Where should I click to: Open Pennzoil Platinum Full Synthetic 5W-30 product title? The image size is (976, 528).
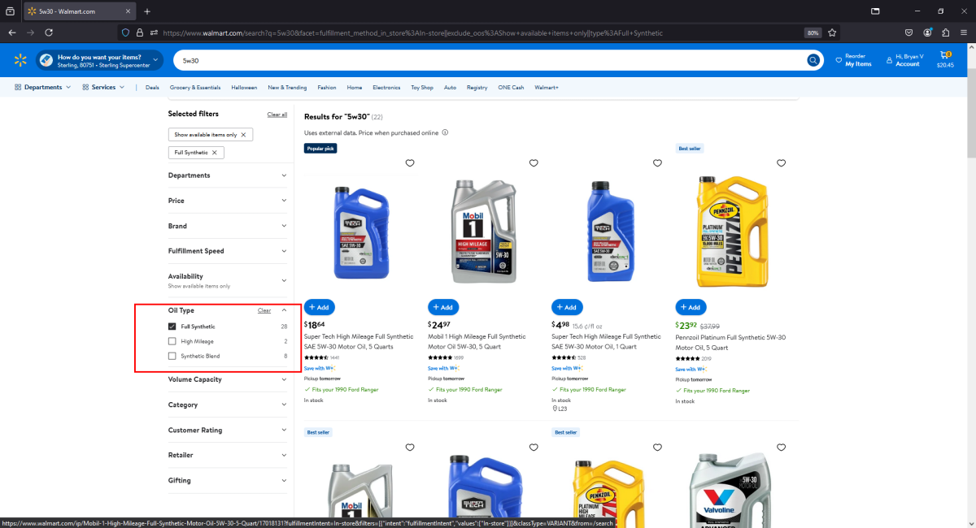pos(730,341)
